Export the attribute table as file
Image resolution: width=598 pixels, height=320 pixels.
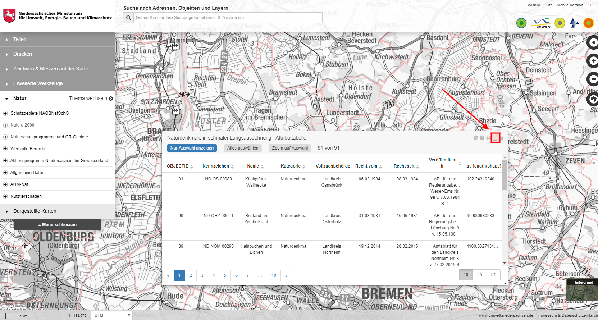(x=482, y=138)
